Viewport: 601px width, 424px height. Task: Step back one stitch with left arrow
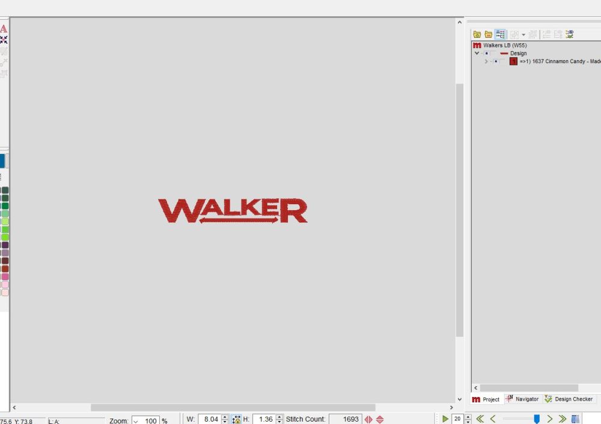pos(493,419)
